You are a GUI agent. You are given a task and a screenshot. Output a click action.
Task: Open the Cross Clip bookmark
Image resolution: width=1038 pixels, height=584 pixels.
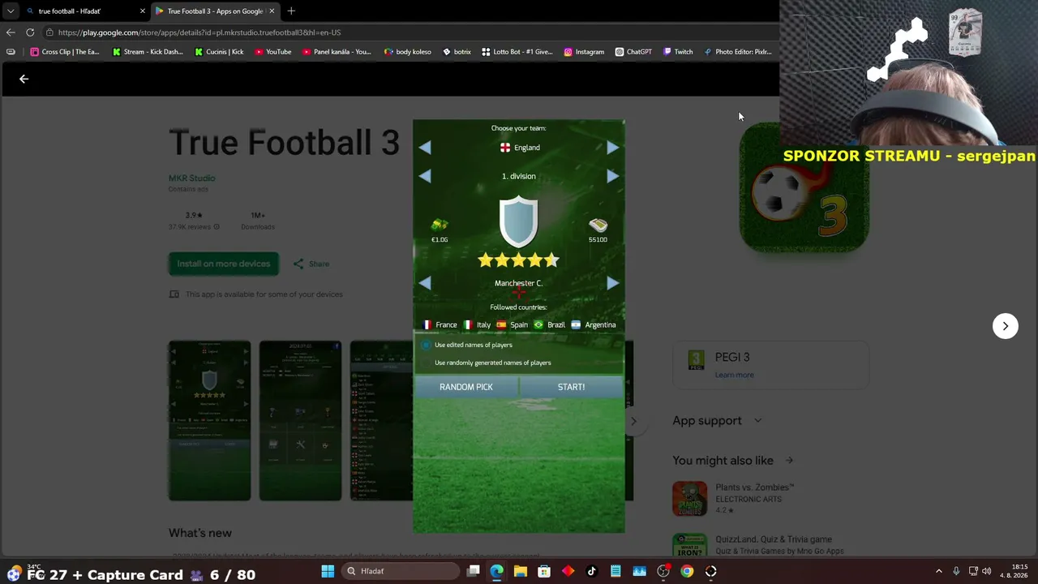point(65,52)
